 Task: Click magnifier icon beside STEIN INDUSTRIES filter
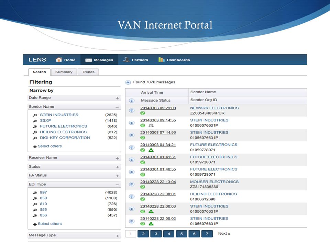35,115
